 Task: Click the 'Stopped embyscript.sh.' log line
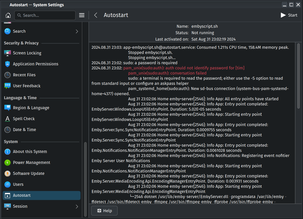(x=150, y=53)
